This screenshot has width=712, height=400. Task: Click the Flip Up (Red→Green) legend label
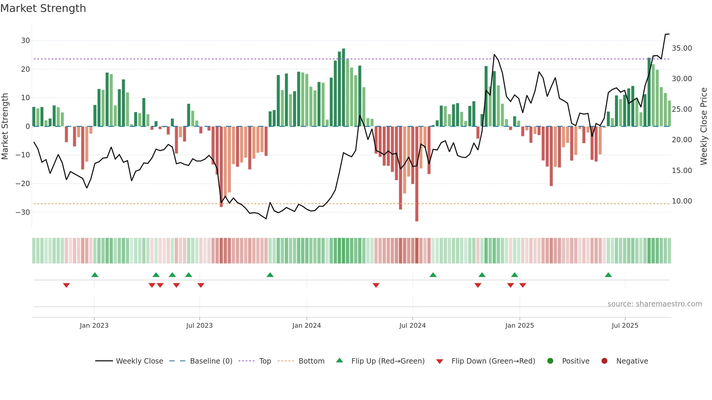(x=388, y=361)
